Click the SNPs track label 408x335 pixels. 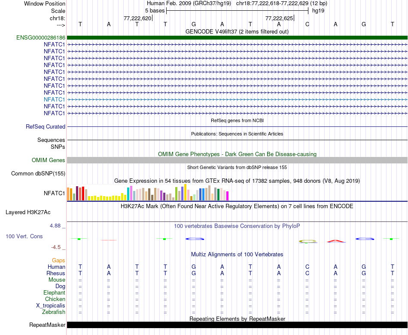(58, 147)
